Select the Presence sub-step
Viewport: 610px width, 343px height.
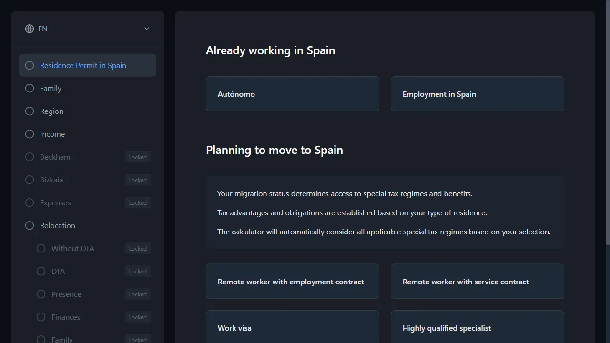click(x=66, y=294)
